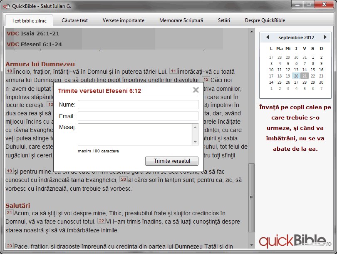
Task: Click verse number 21 marker
Action: 10,213
